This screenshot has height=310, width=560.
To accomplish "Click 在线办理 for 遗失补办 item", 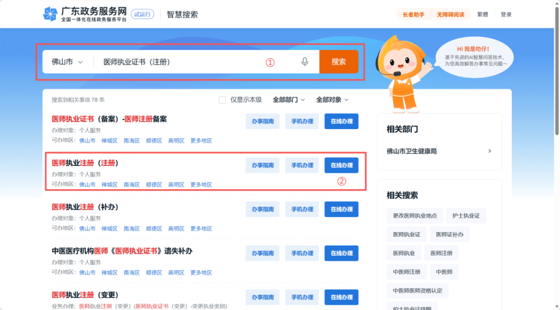I will click(341, 253).
